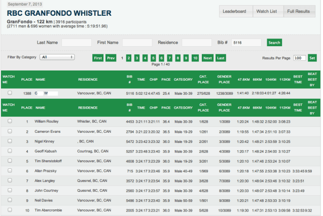
Task: Go to the First page of results
Action: coord(98,58)
